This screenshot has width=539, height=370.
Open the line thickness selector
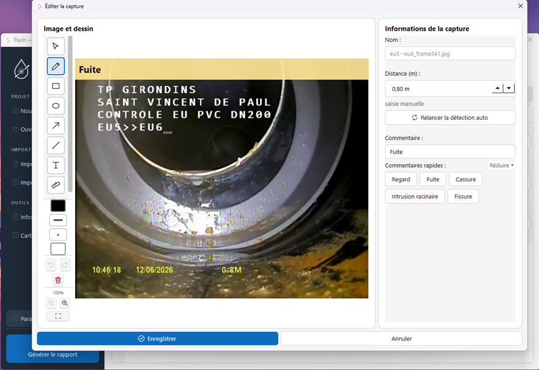click(58, 220)
